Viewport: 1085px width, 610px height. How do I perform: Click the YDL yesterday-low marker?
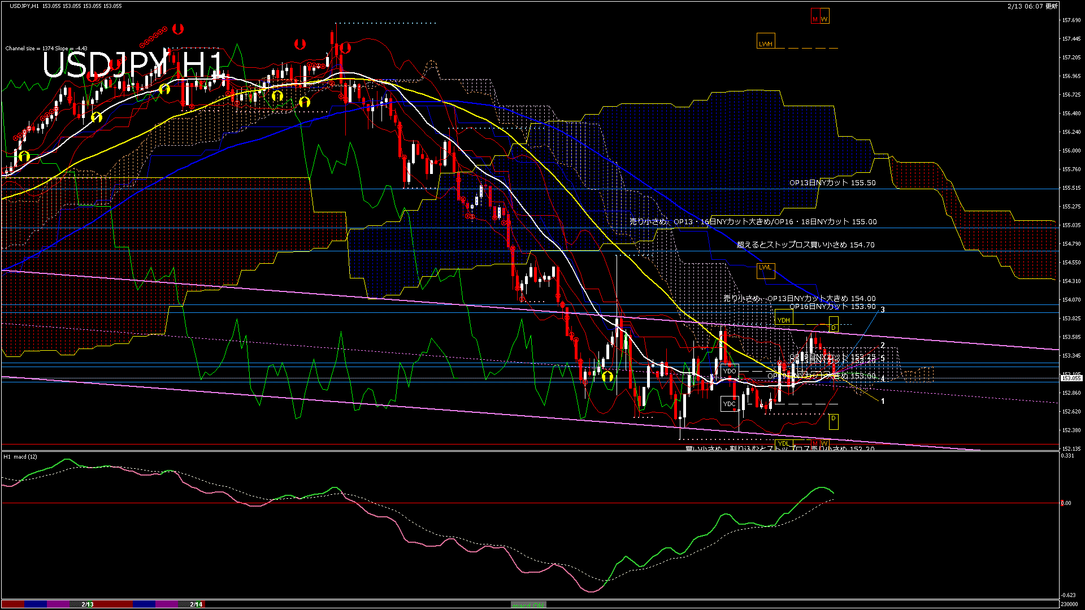click(784, 443)
